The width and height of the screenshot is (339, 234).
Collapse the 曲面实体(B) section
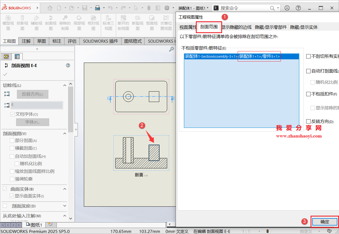(x=65, y=189)
